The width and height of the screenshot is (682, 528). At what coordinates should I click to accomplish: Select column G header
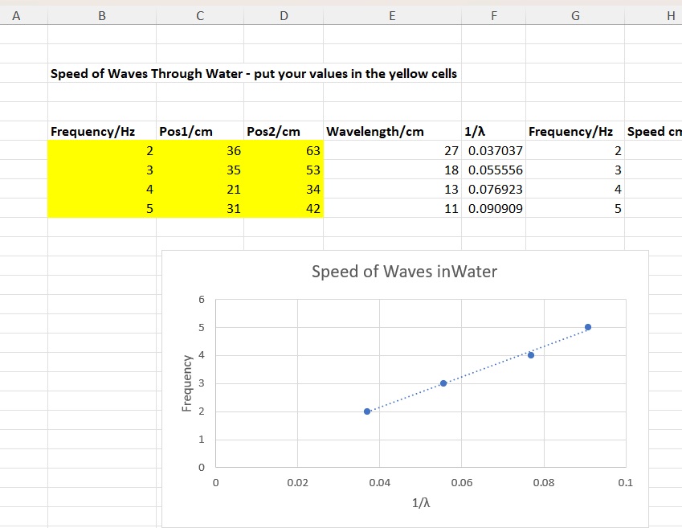[574, 15]
